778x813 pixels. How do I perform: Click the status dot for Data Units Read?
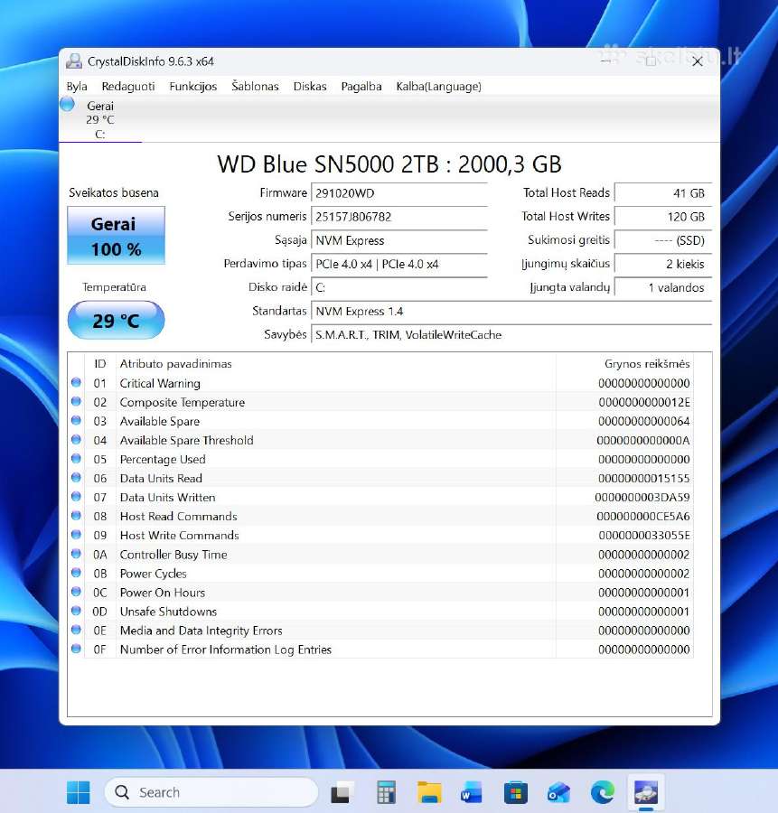[x=76, y=478]
